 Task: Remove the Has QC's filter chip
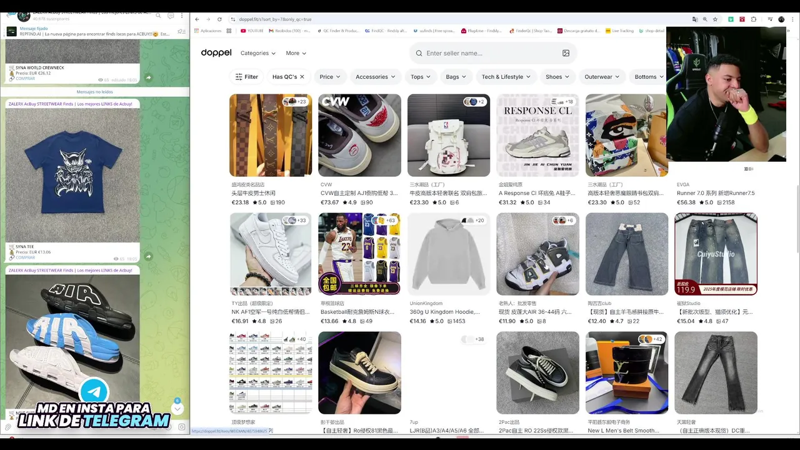(x=302, y=77)
